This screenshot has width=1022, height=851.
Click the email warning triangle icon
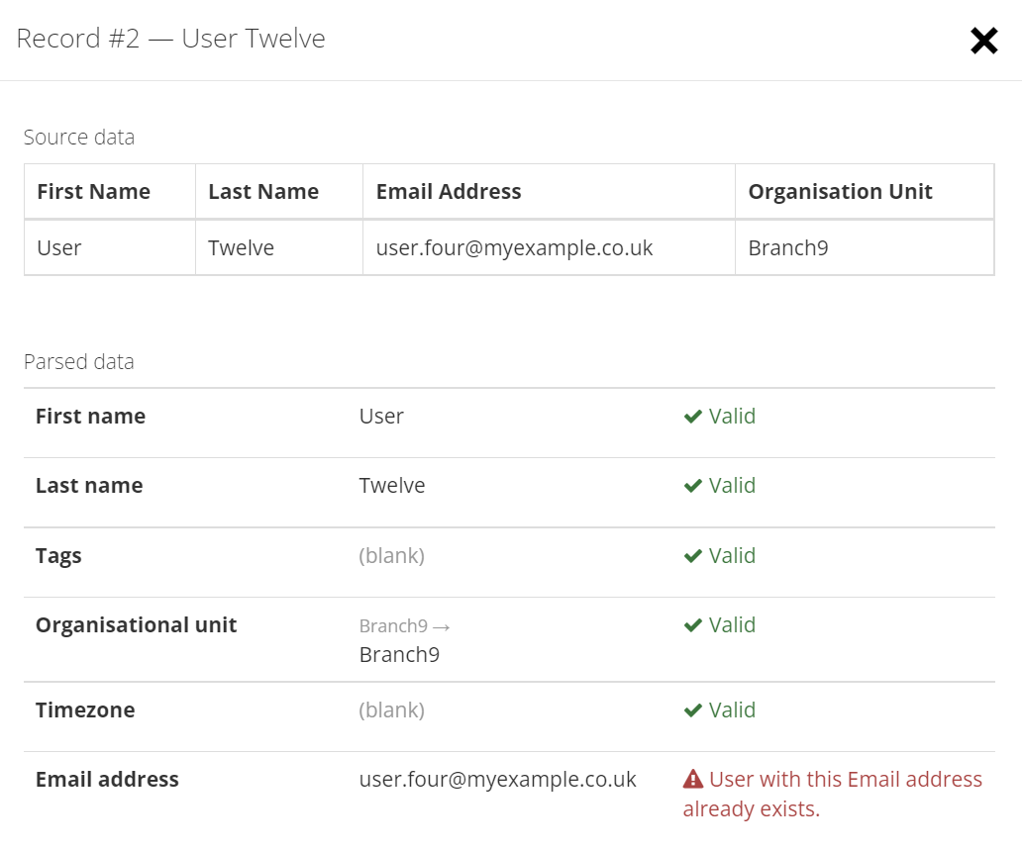pyautogui.click(x=693, y=779)
